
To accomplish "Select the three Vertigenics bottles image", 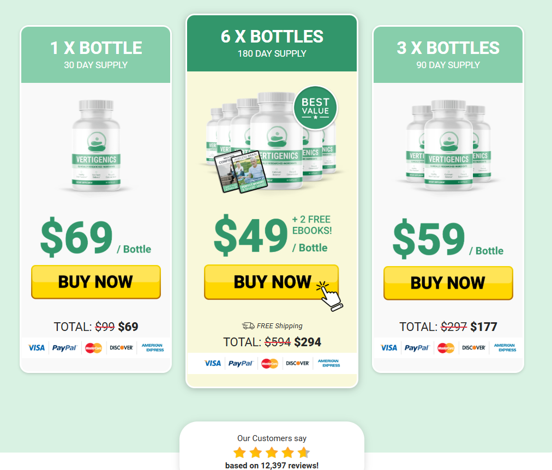I will [448, 145].
